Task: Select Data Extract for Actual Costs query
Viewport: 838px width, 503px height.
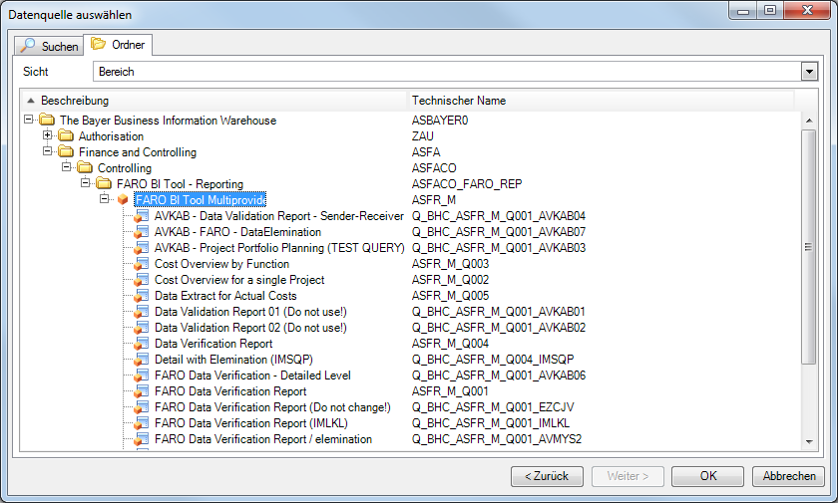Action: tap(225, 296)
